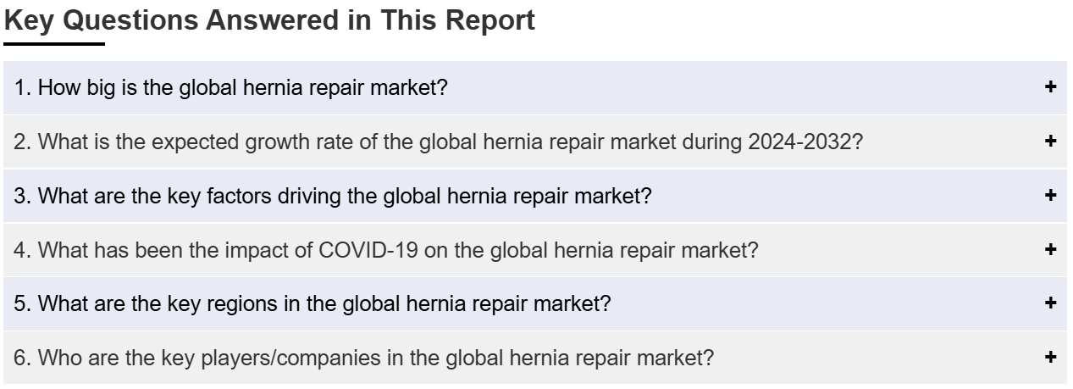Open the key regions question row

click(536, 303)
